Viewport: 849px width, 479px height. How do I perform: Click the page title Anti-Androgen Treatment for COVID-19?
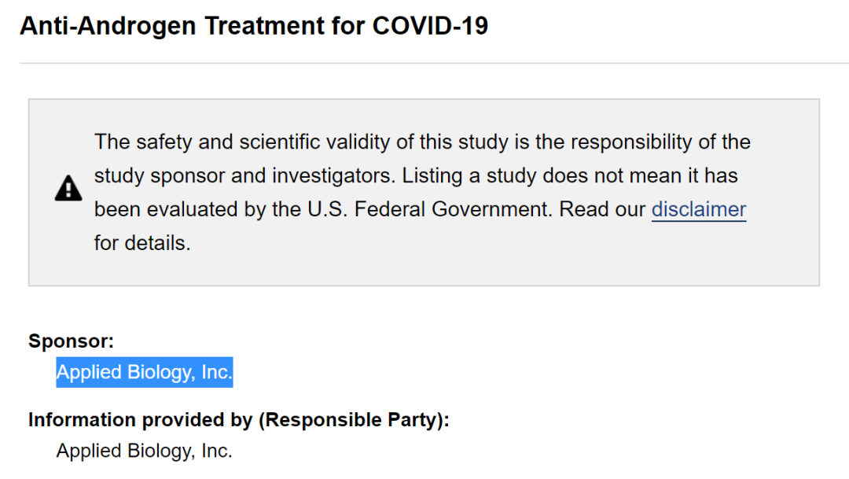(254, 25)
